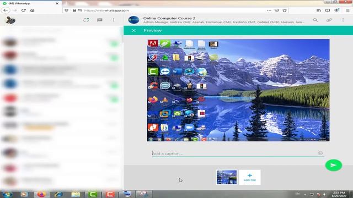Click Firefox home button
The width and height of the screenshot is (353, 198).
pos(32,10)
